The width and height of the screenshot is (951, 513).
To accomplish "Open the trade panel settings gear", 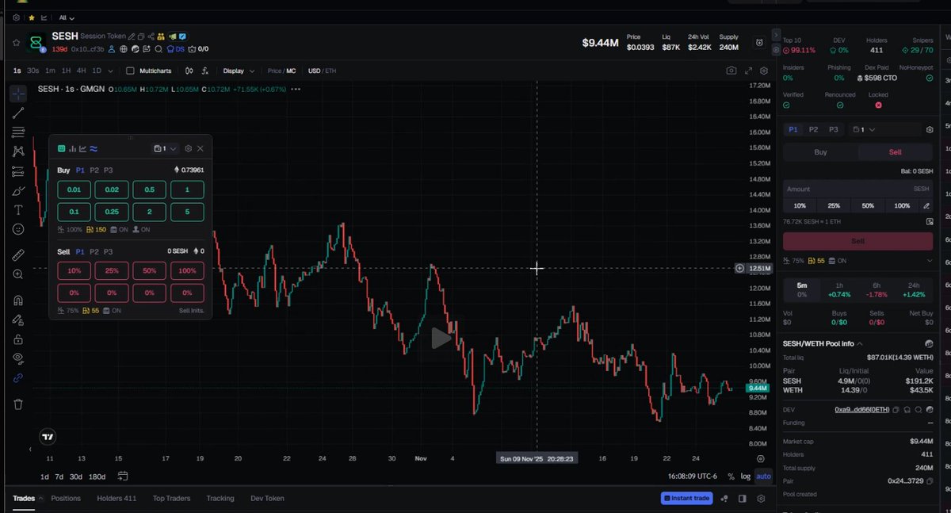I will click(x=930, y=129).
